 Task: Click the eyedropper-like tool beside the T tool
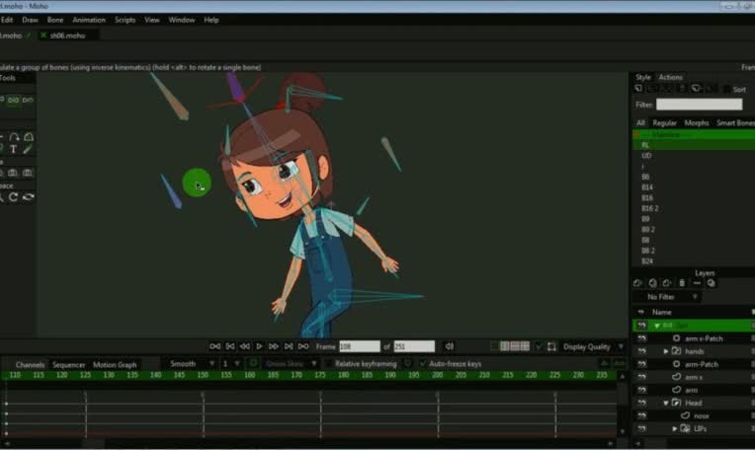click(28, 150)
